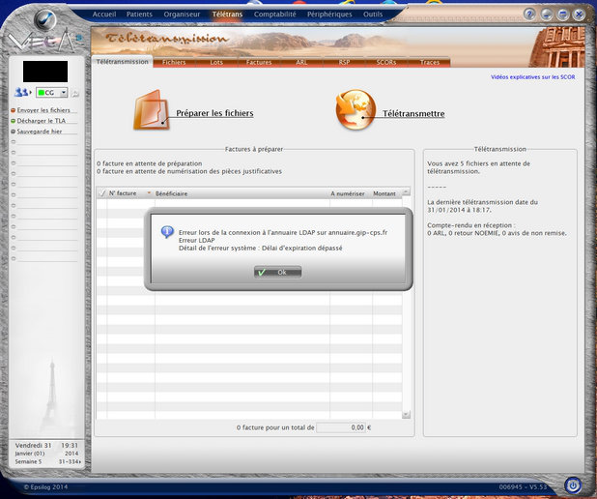This screenshot has height=499, width=597.
Task: Click the A numériser column header
Action: [x=347, y=193]
